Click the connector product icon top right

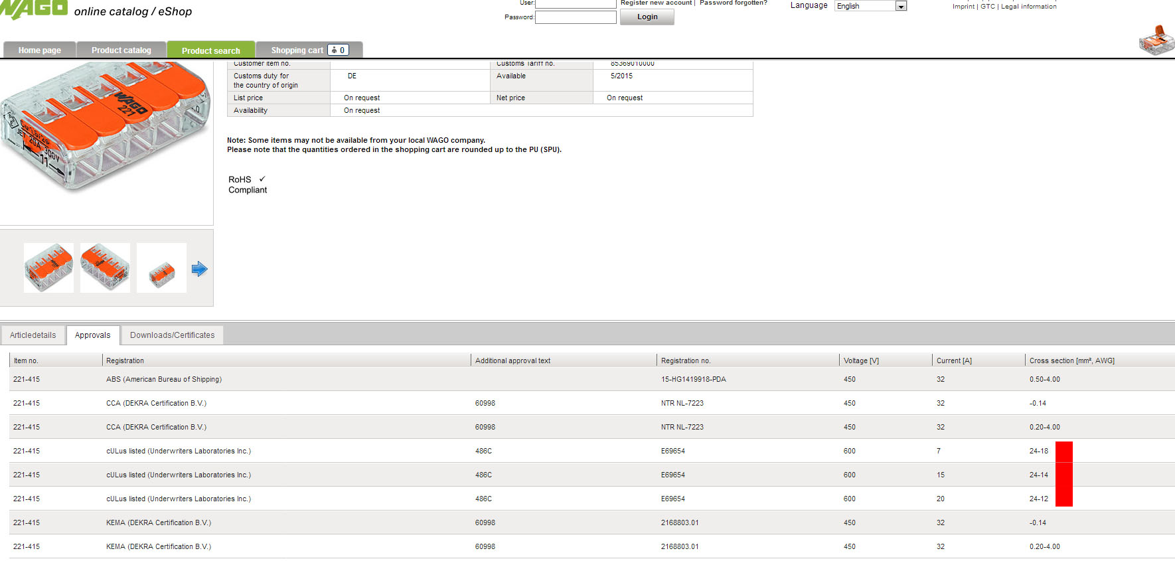point(1156,40)
